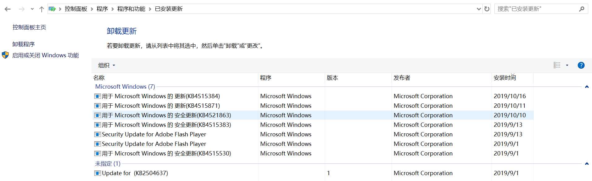
Task: Select update KB4515871 row
Action: [x=313, y=106]
